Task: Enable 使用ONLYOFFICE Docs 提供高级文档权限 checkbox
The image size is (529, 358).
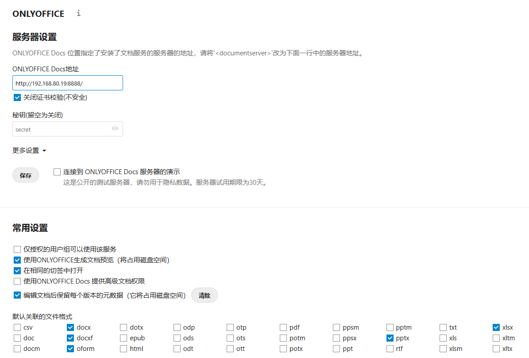Action: click(x=17, y=281)
